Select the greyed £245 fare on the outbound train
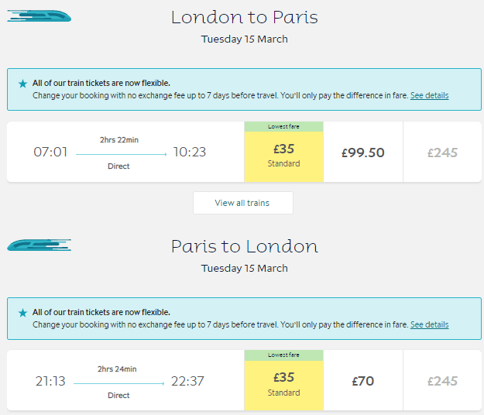The image size is (484, 415). tap(442, 153)
